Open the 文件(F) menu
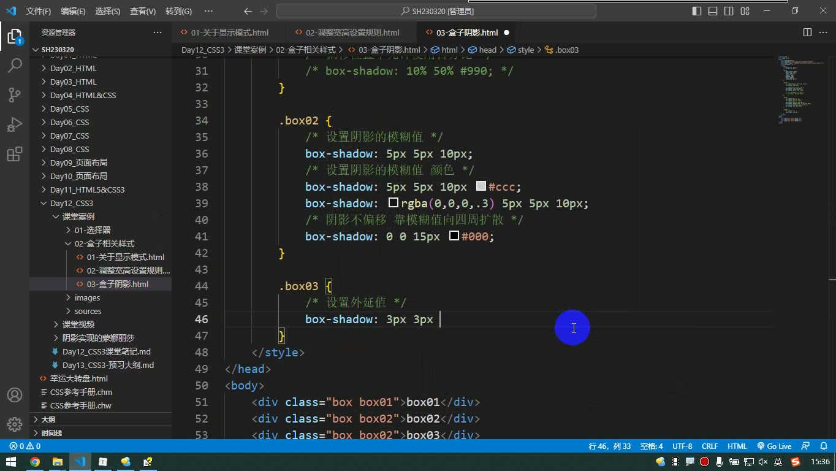The image size is (836, 471). [39, 11]
